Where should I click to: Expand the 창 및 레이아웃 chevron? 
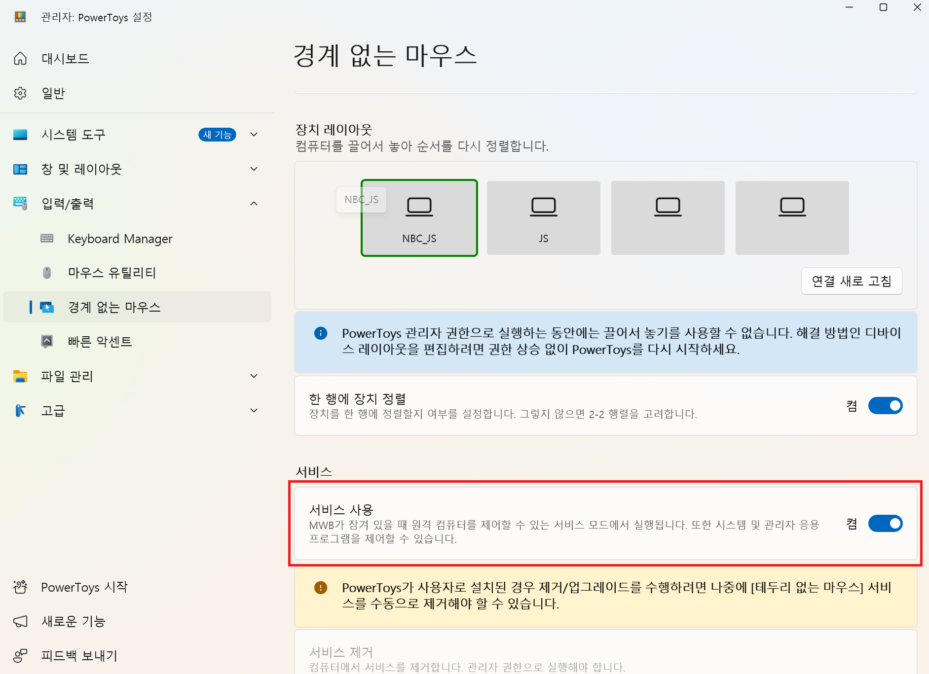click(254, 169)
